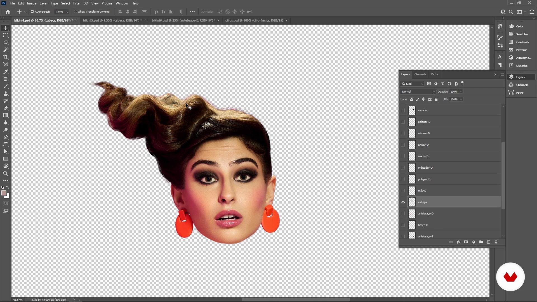Select the Horizontal Type tool
This screenshot has height=302, width=537.
coord(6,144)
